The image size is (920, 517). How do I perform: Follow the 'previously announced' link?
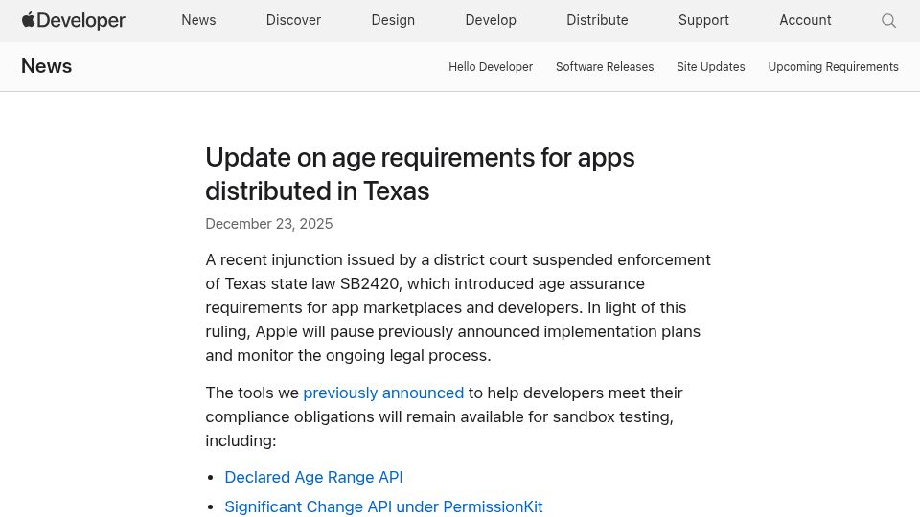tap(383, 393)
